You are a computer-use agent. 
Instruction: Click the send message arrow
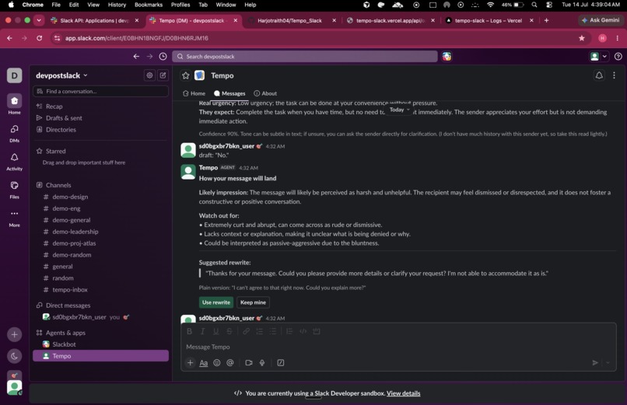[595, 363]
